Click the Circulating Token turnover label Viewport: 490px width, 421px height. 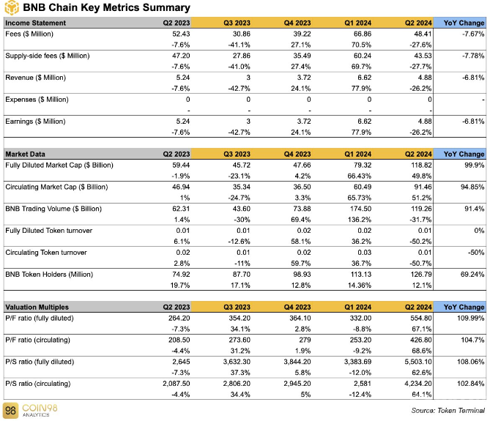[46, 253]
